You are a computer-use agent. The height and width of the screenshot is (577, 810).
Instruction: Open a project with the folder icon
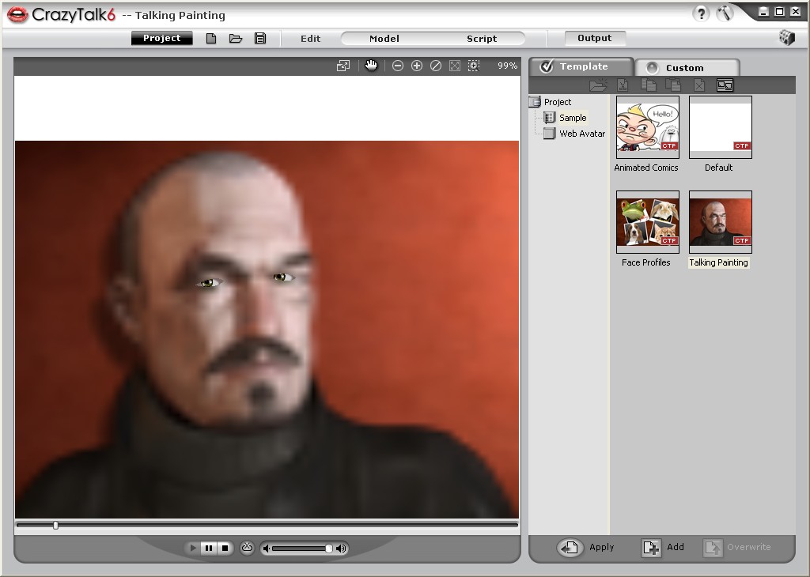(x=236, y=38)
